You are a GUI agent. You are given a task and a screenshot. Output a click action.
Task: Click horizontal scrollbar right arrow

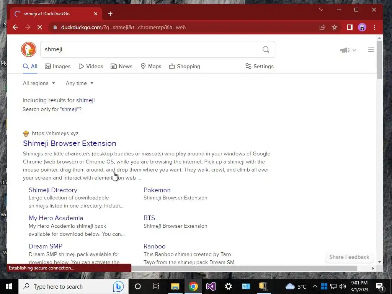(373, 268)
